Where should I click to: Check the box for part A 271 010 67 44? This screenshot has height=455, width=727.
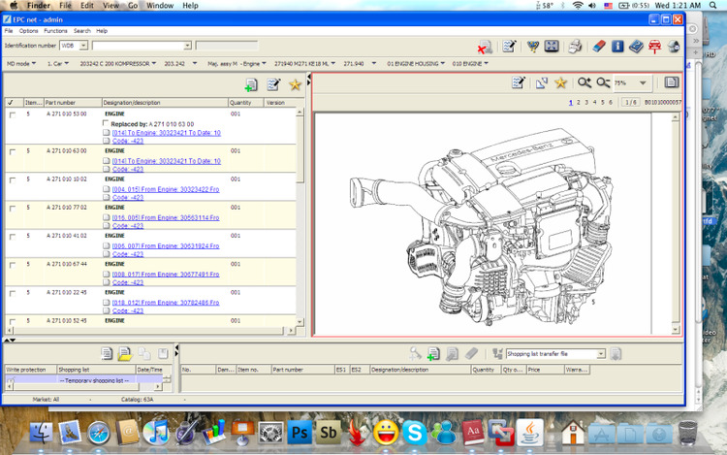[13, 265]
